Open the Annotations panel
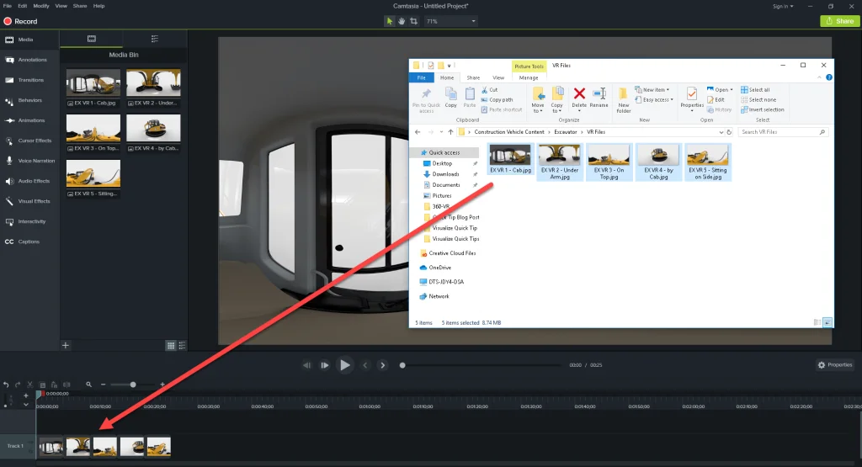Screen dimensions: 862x467 [x=32, y=60]
